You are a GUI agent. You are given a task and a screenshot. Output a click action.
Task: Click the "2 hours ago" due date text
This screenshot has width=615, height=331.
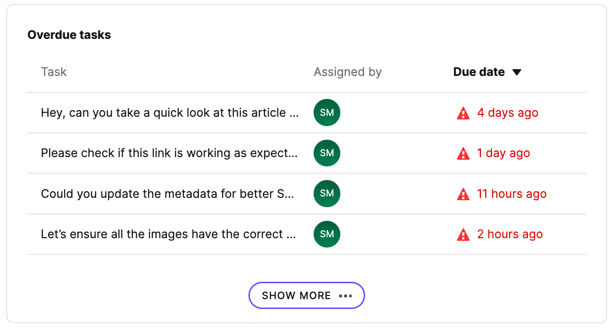(510, 234)
